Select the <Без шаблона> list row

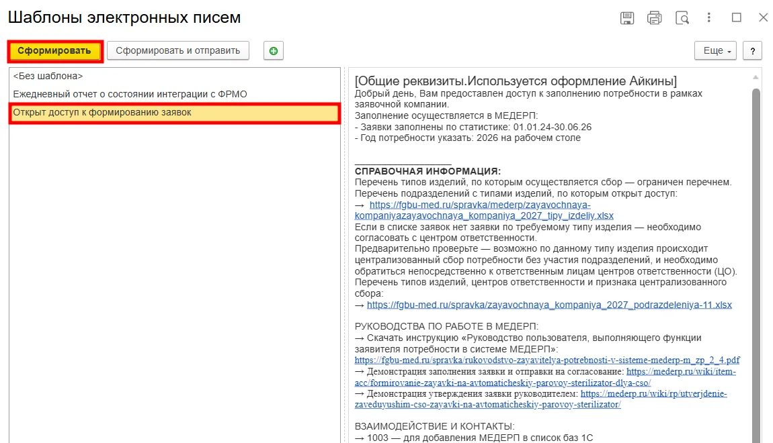tap(175, 77)
